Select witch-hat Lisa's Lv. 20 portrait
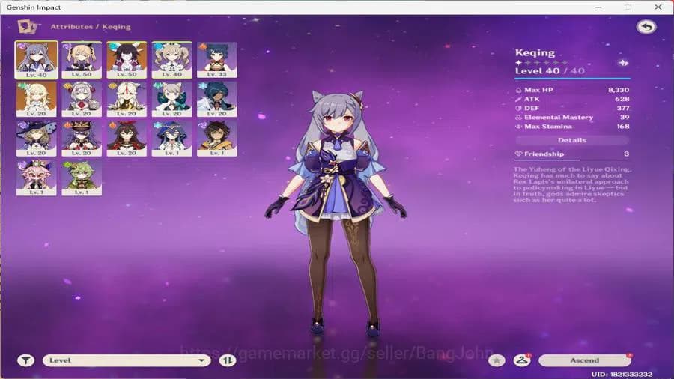 coord(36,139)
